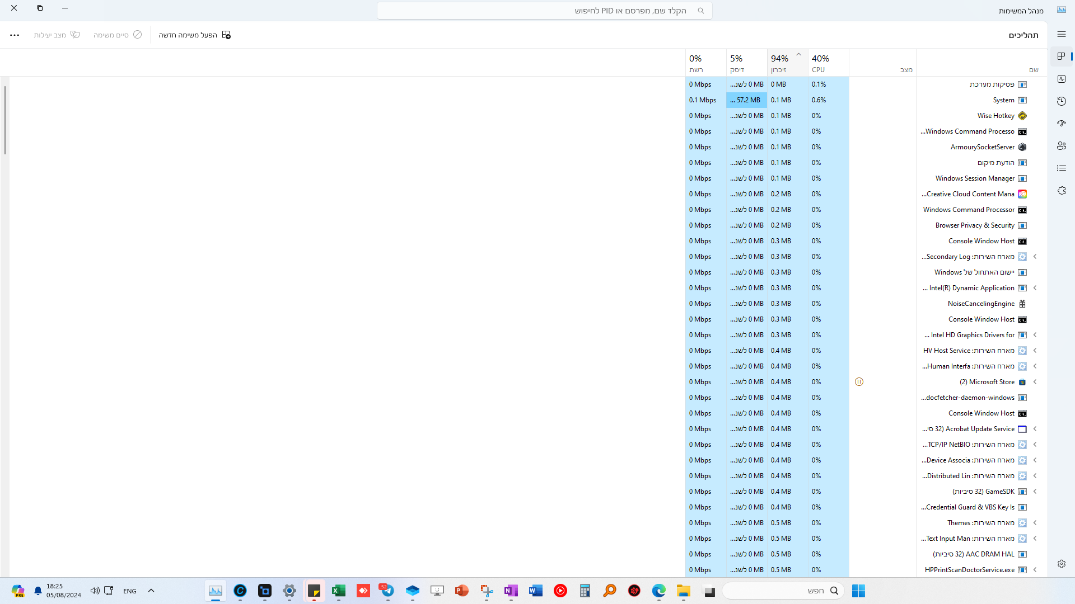This screenshot has height=604, width=1075.
Task: Expand the Acrobat Update Service row
Action: point(1035,429)
